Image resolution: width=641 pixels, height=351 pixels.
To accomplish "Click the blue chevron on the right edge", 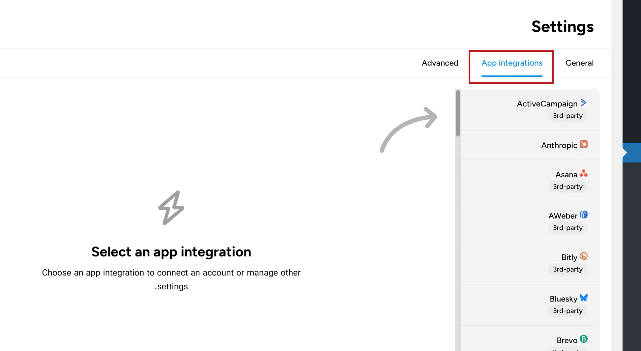I will 631,152.
